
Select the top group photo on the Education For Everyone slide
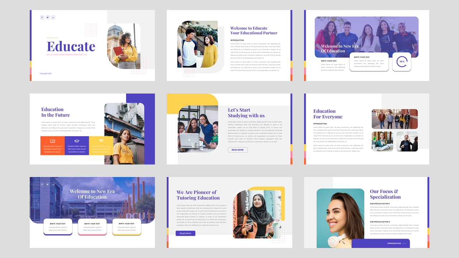coord(394,119)
